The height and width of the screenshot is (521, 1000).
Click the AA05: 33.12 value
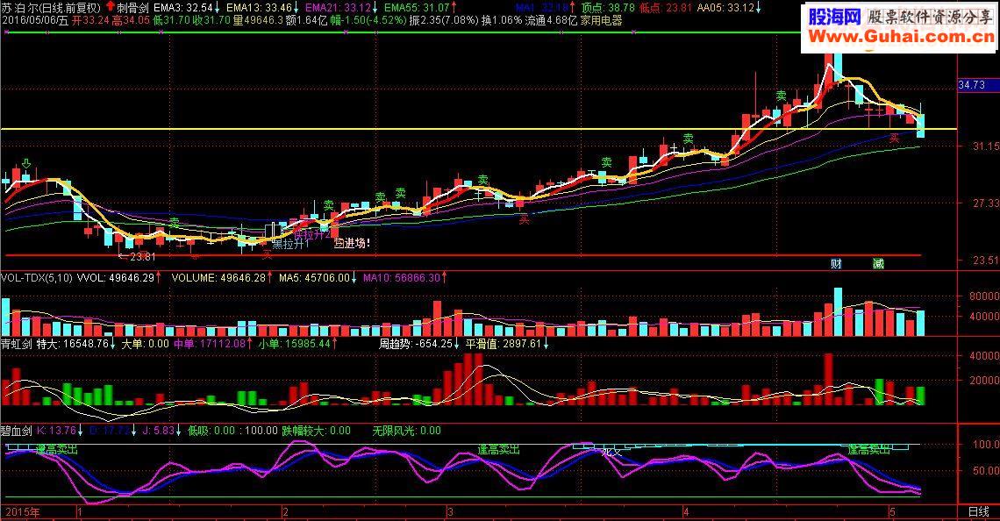tap(725, 8)
